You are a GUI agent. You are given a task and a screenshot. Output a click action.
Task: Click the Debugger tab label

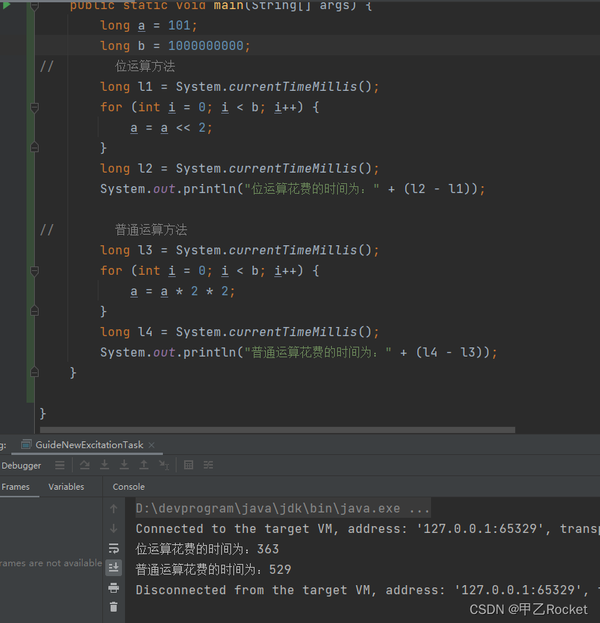(21, 466)
